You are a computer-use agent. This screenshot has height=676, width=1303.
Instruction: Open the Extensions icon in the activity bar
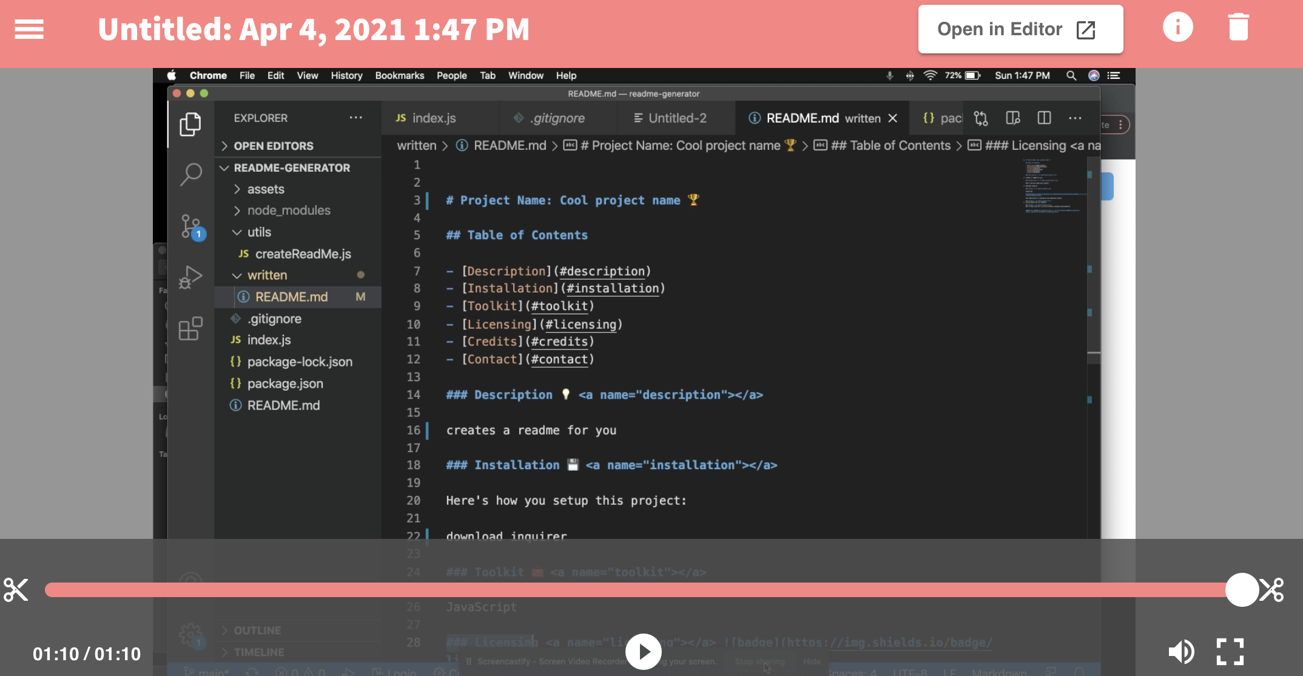coord(190,328)
